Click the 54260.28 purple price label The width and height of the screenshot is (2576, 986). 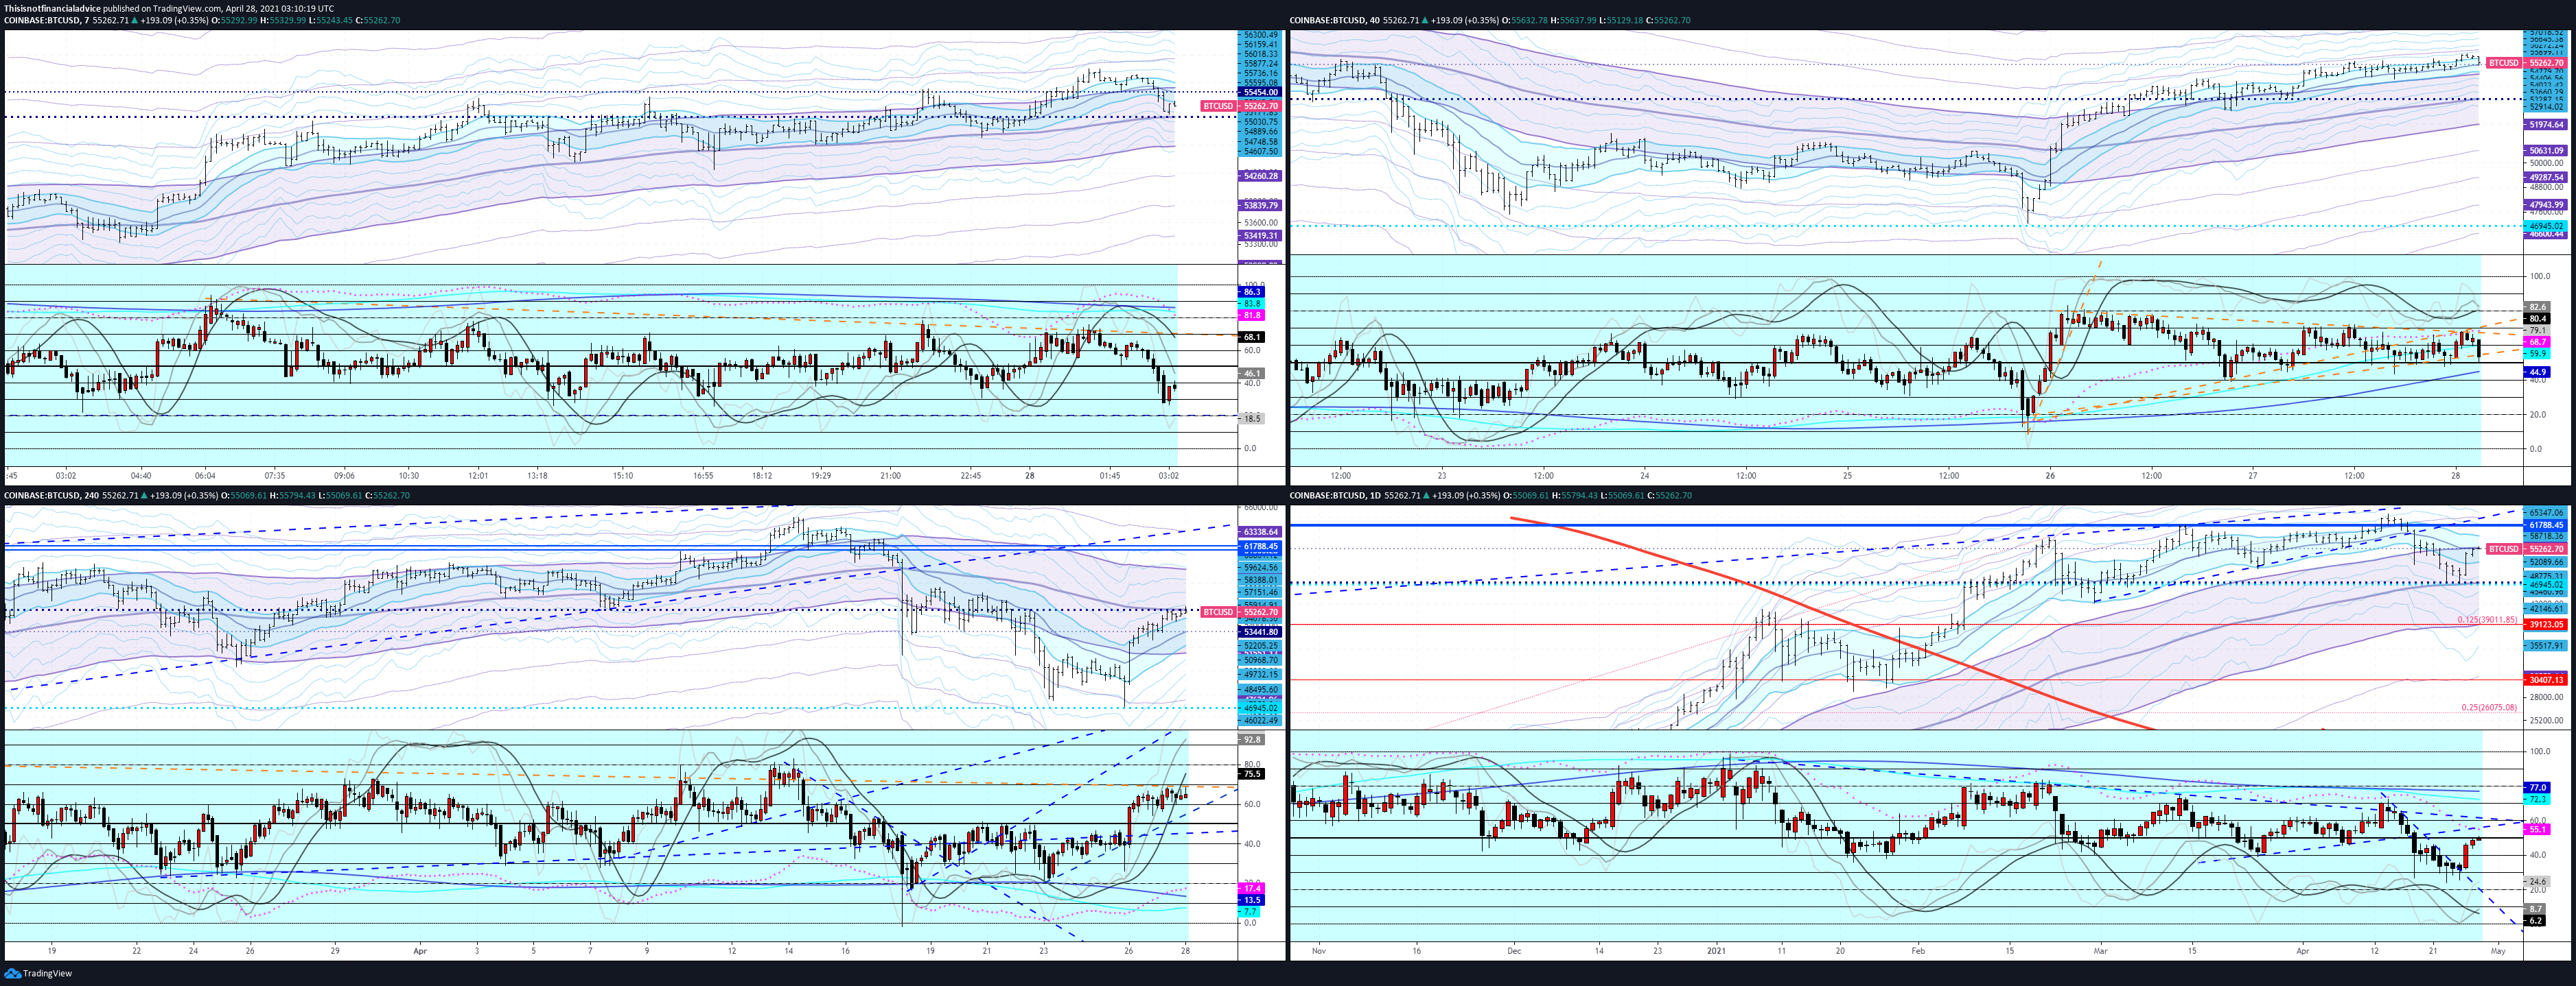pos(1260,176)
